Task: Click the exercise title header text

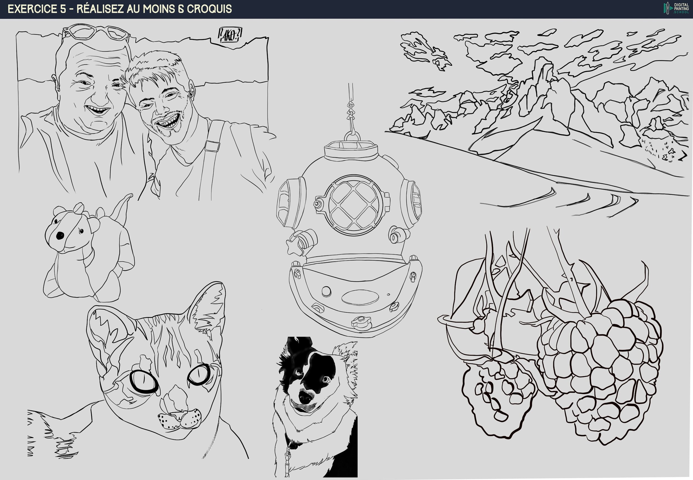Action: click(119, 9)
